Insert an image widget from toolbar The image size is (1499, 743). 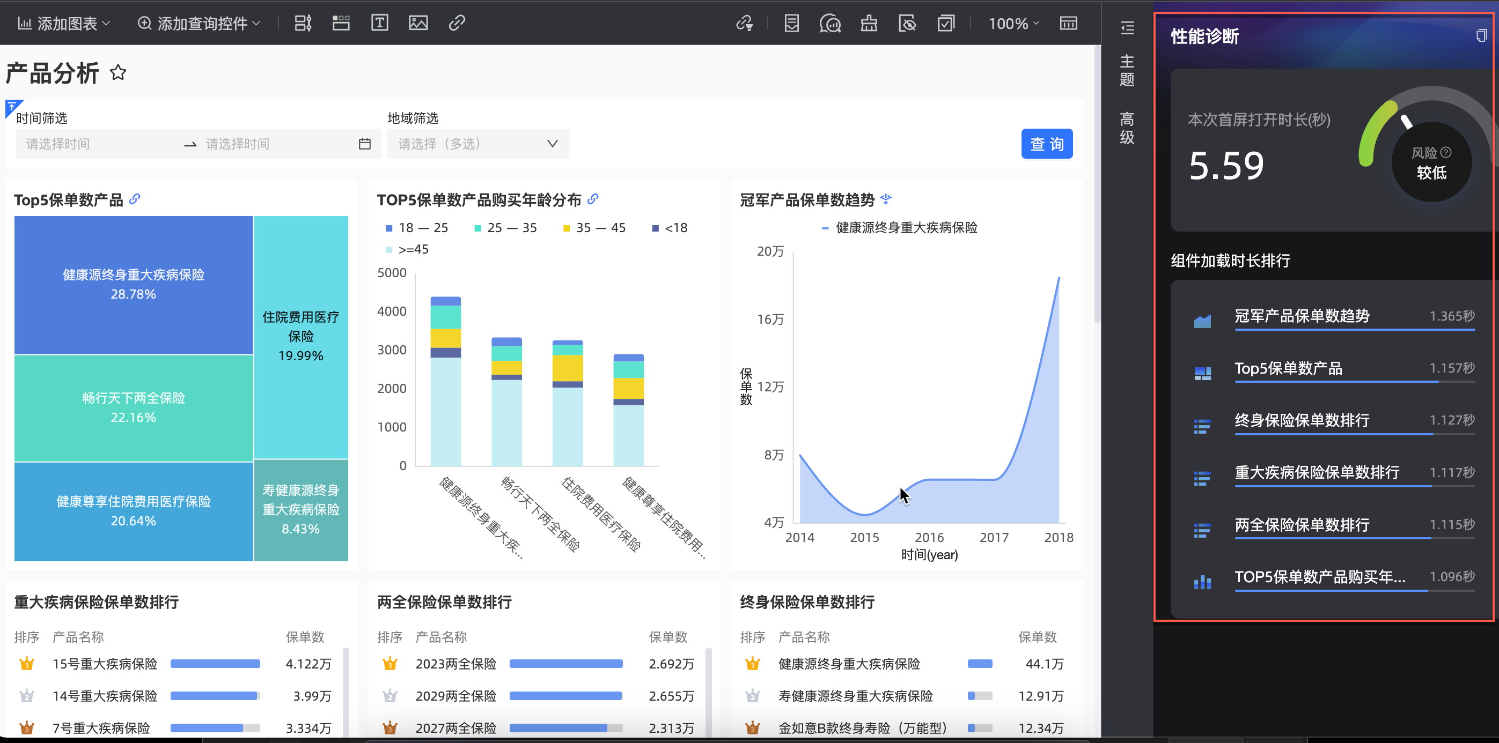click(x=418, y=23)
